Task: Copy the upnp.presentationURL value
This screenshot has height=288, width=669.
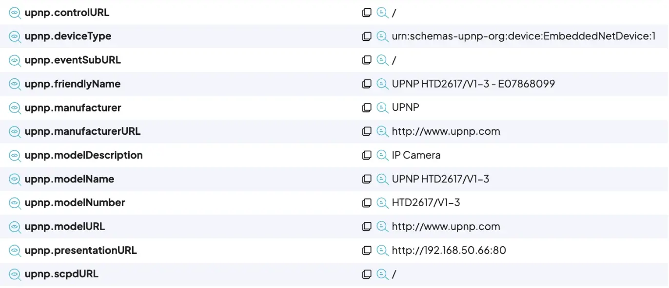Action: click(367, 251)
